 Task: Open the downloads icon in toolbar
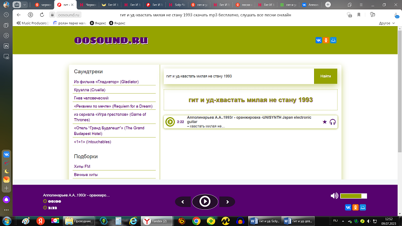pyautogui.click(x=396, y=15)
